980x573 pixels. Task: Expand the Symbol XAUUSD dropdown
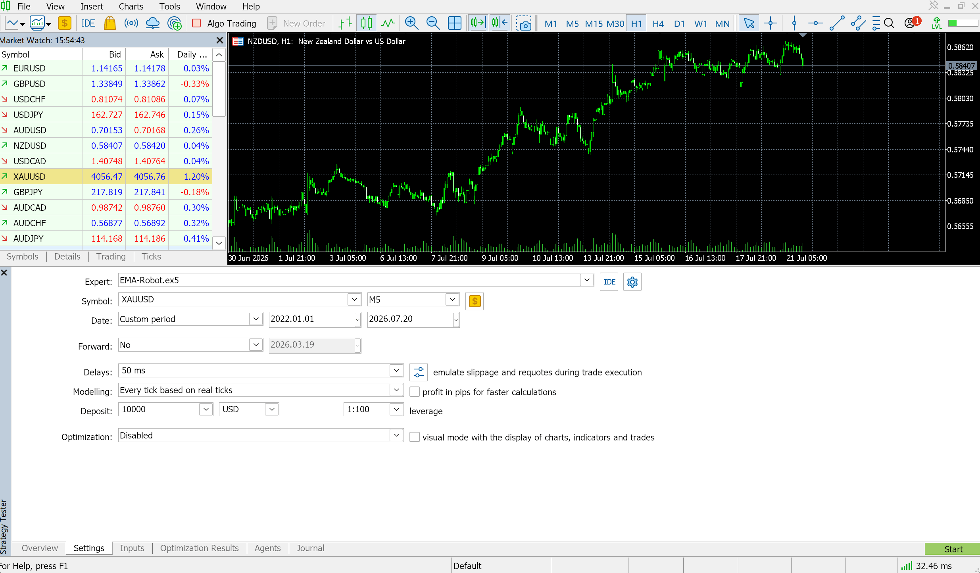tap(354, 299)
